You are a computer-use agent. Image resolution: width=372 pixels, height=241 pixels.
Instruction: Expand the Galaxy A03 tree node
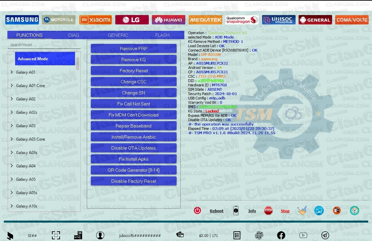click(x=12, y=126)
